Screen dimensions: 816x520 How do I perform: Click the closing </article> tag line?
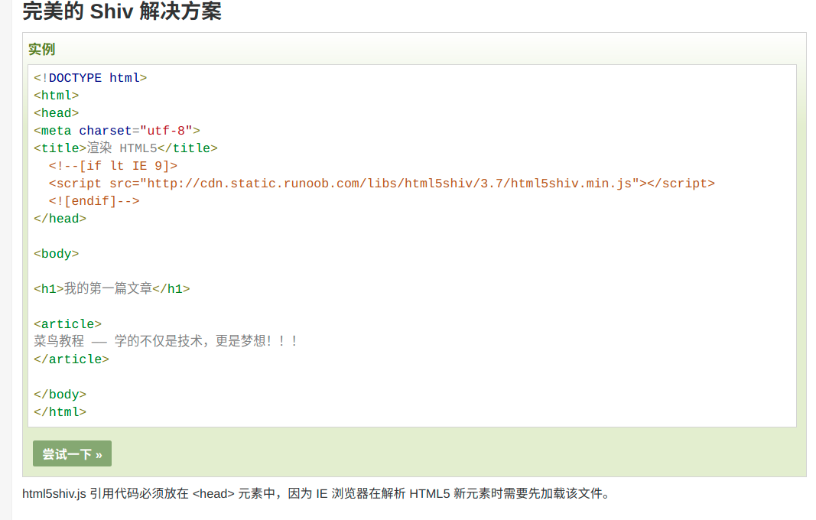pos(71,359)
